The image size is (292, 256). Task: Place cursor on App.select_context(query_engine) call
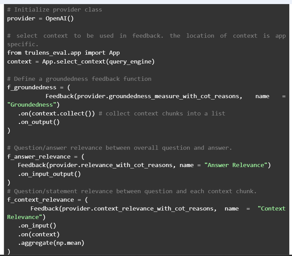click(98, 61)
